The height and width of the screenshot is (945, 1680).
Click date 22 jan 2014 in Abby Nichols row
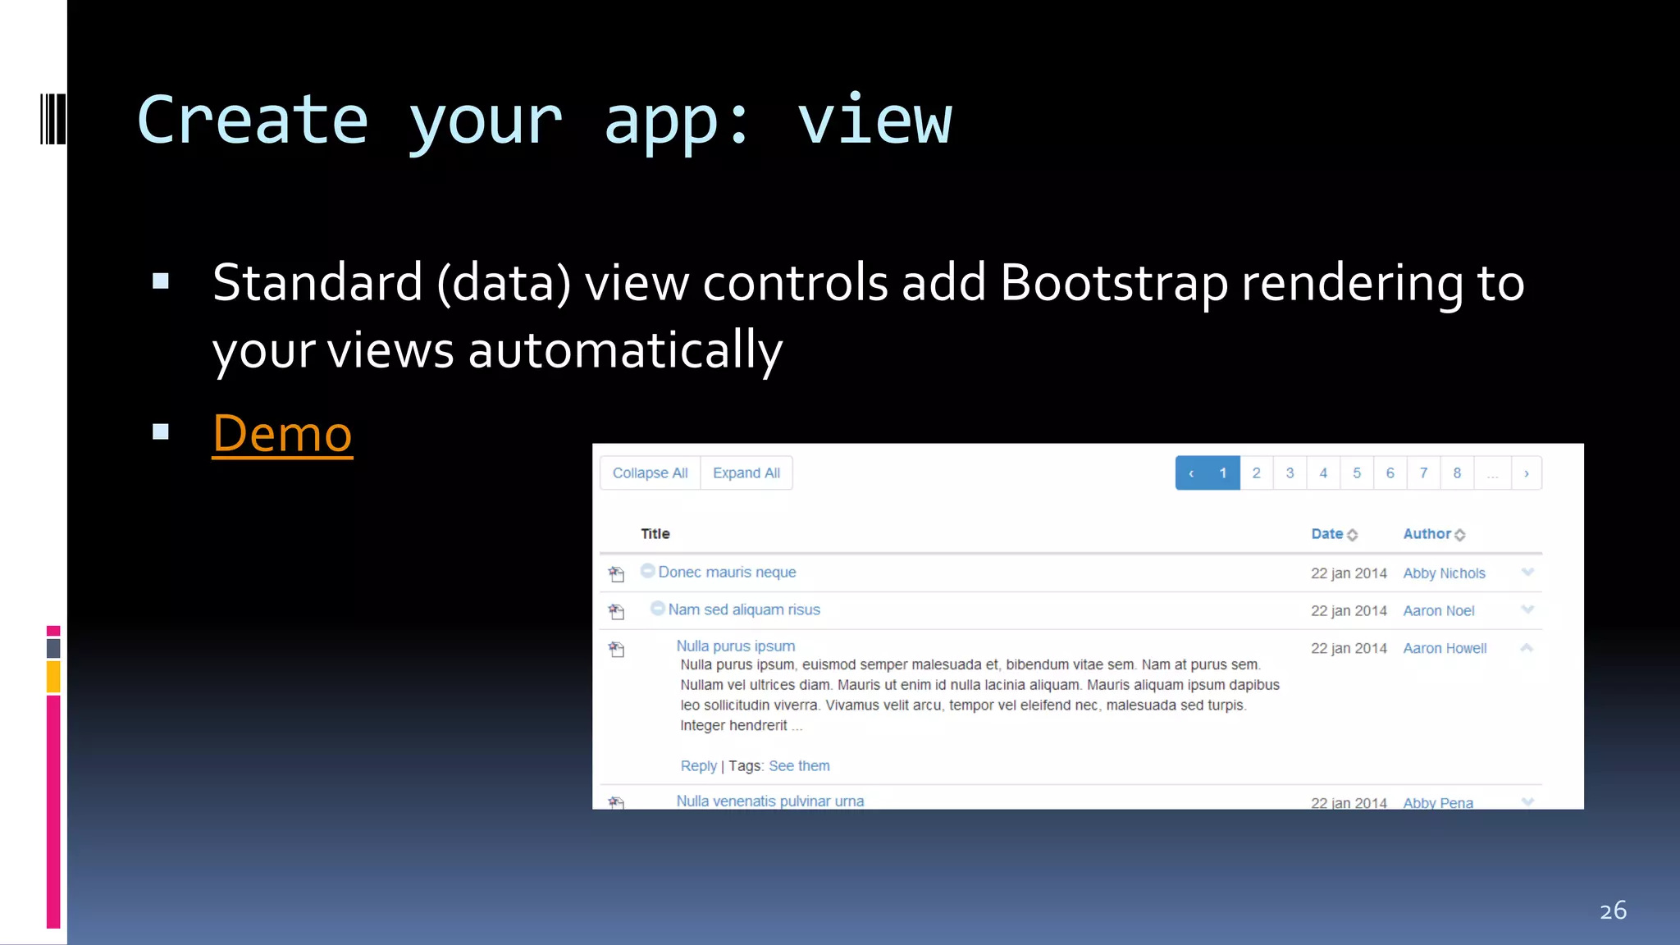pos(1349,573)
